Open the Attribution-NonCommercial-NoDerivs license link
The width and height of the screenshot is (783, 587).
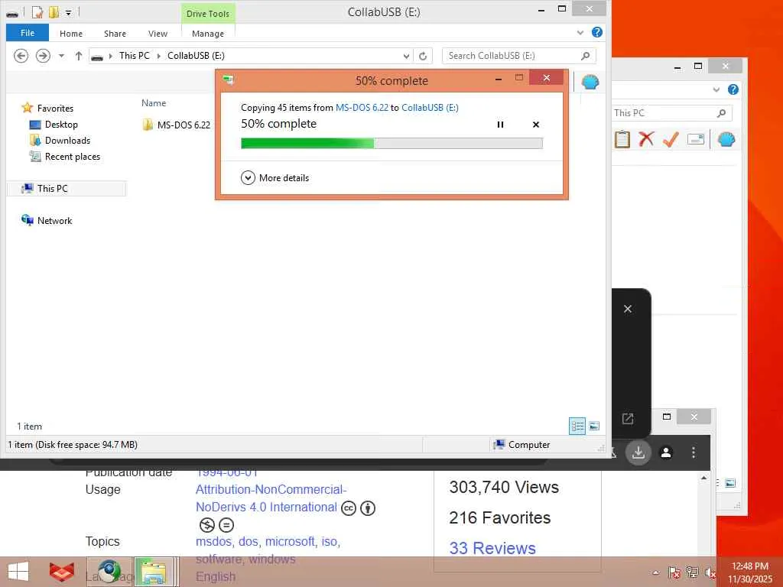[271, 498]
